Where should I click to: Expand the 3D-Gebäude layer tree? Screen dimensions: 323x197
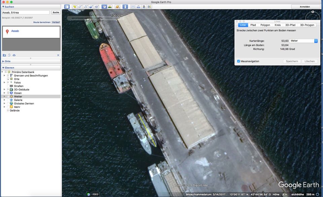(x=4, y=89)
